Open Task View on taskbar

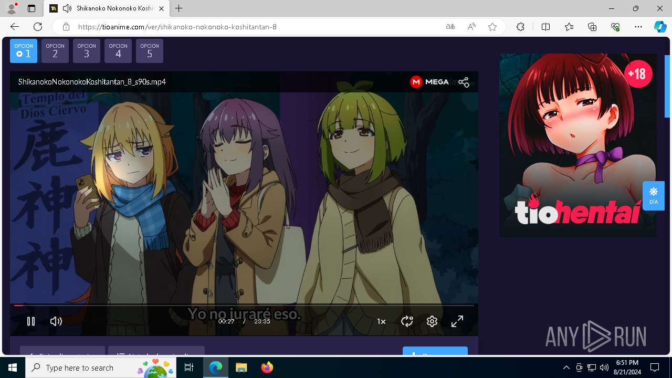tap(189, 367)
